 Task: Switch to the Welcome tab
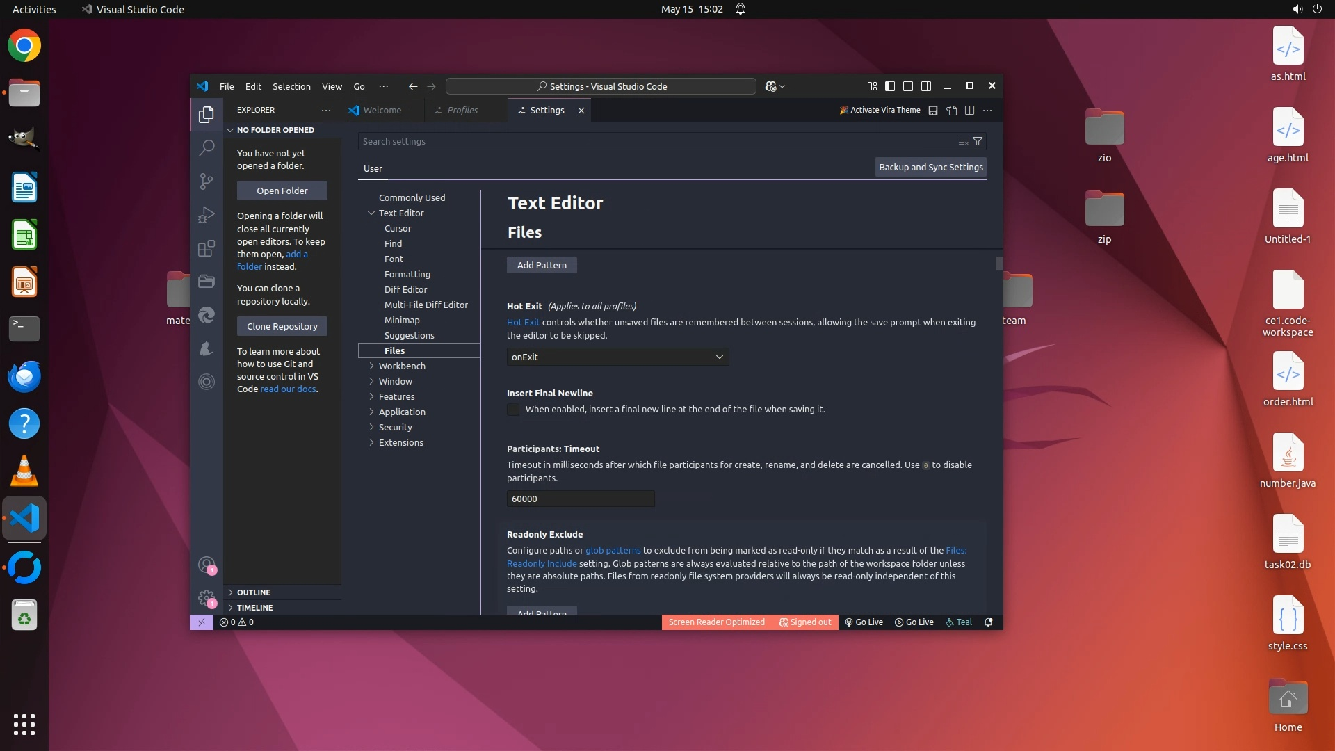point(382,110)
